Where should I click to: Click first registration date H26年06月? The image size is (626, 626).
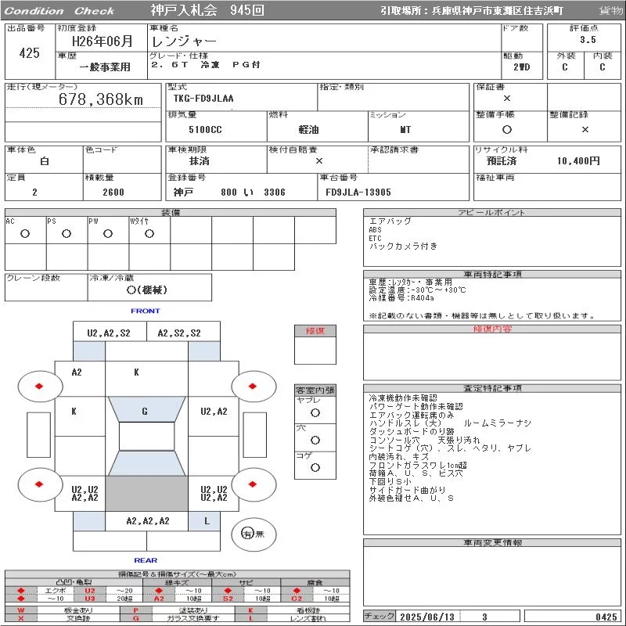(103, 41)
